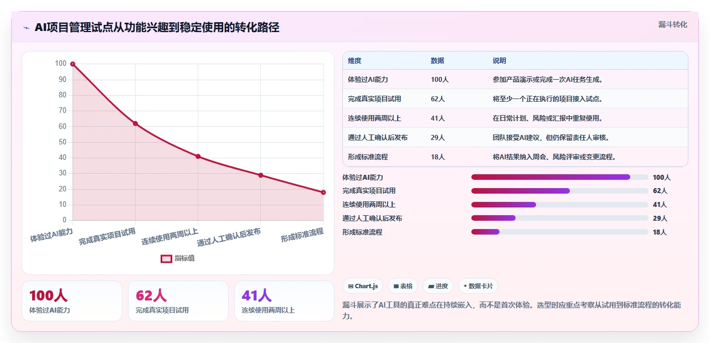
Task: Click the 62人 table data cell
Action: [x=457, y=99]
